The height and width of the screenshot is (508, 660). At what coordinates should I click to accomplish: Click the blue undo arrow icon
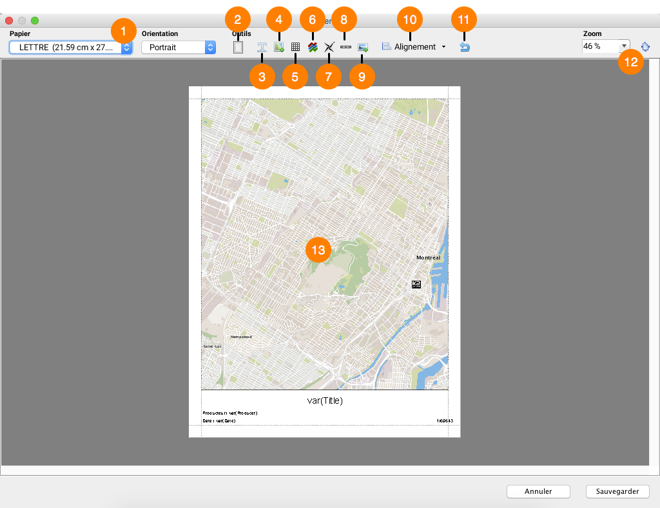(464, 47)
